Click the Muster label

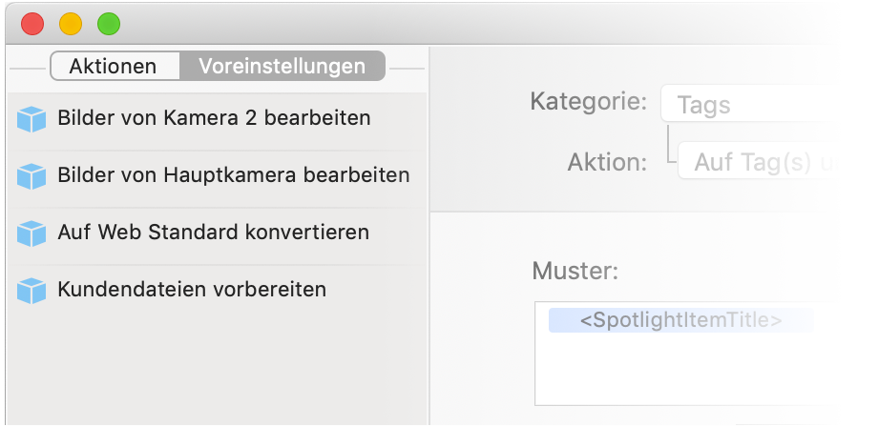click(575, 272)
